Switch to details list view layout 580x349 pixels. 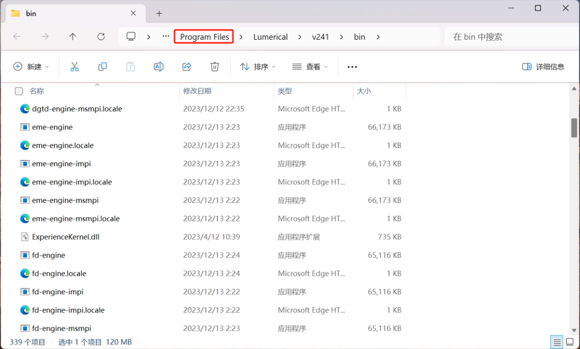tap(557, 342)
